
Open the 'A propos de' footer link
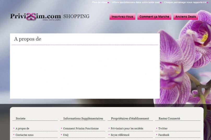point(22,129)
